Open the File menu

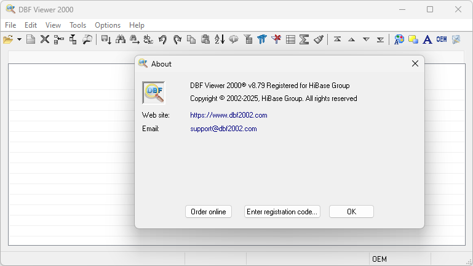click(10, 25)
